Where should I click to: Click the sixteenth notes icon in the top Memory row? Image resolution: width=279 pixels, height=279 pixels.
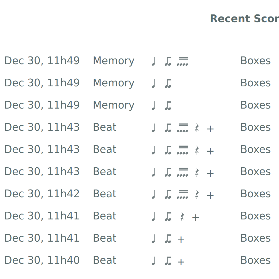[182, 61]
